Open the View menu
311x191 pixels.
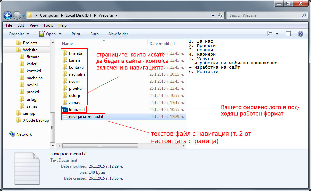pos(34,25)
